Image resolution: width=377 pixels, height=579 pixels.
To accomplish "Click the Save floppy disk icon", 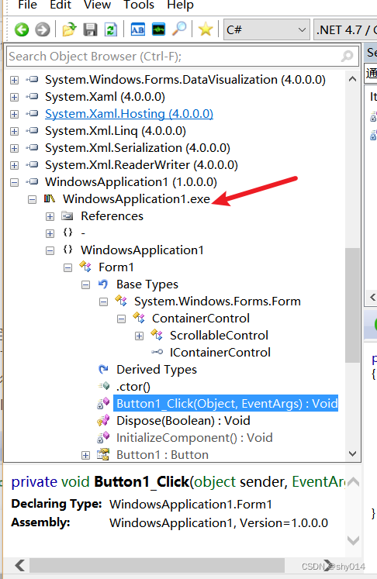I will click(90, 29).
